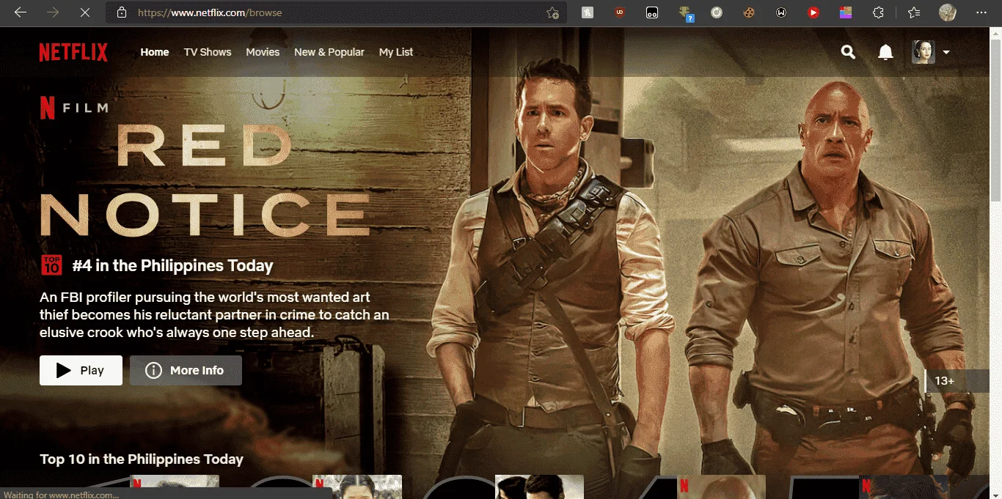This screenshot has height=499, width=1002.
Task: Open the red play-button extension
Action: (813, 12)
